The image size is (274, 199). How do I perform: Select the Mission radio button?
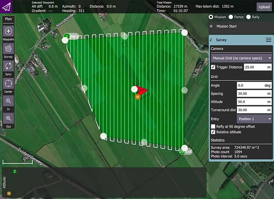pyautogui.click(x=211, y=17)
